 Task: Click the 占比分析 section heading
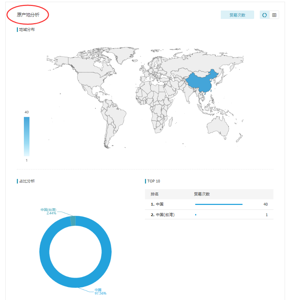coord(27,181)
